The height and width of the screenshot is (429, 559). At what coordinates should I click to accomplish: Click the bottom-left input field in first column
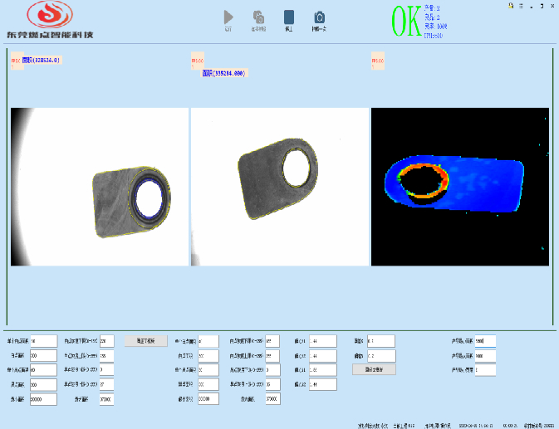43,399
